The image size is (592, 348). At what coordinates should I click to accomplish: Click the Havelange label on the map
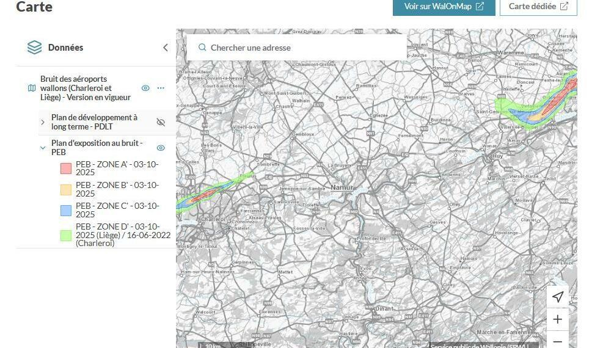click(x=506, y=233)
